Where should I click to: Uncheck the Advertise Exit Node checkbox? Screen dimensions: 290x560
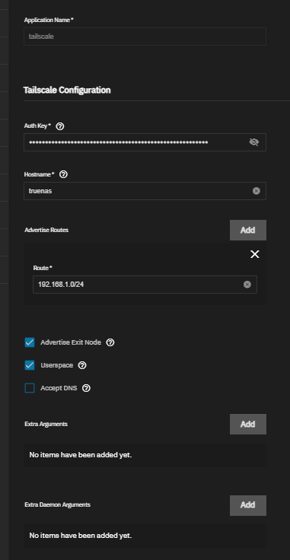[30, 342]
